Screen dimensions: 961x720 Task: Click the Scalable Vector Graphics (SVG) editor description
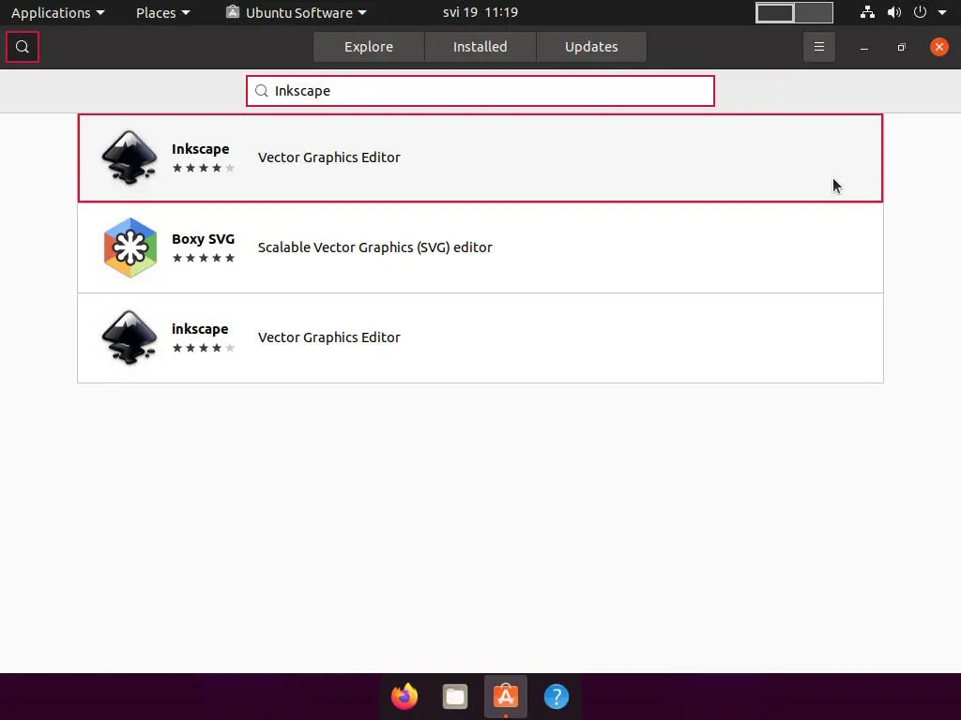pyautogui.click(x=374, y=247)
